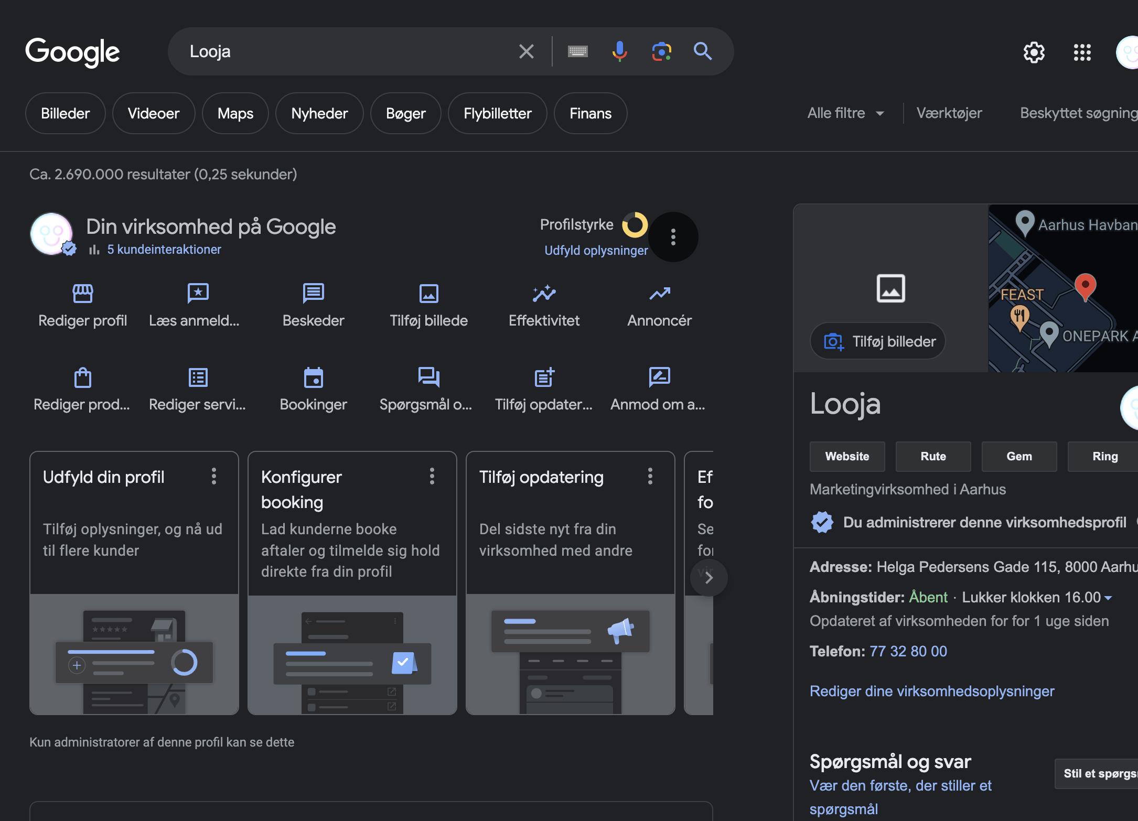Viewport: 1138px width, 821px height.
Task: Open the 5 kundeinteraktioner link
Action: (x=164, y=250)
